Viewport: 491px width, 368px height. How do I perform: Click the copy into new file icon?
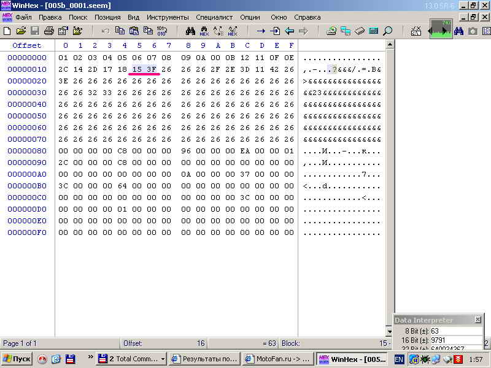point(148,31)
